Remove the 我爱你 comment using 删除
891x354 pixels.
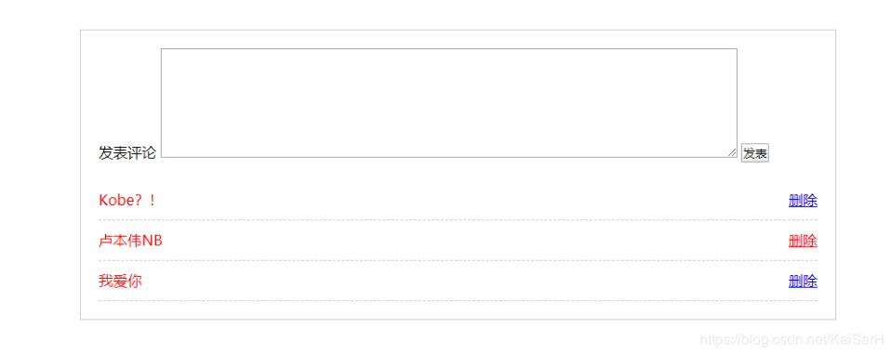click(803, 282)
